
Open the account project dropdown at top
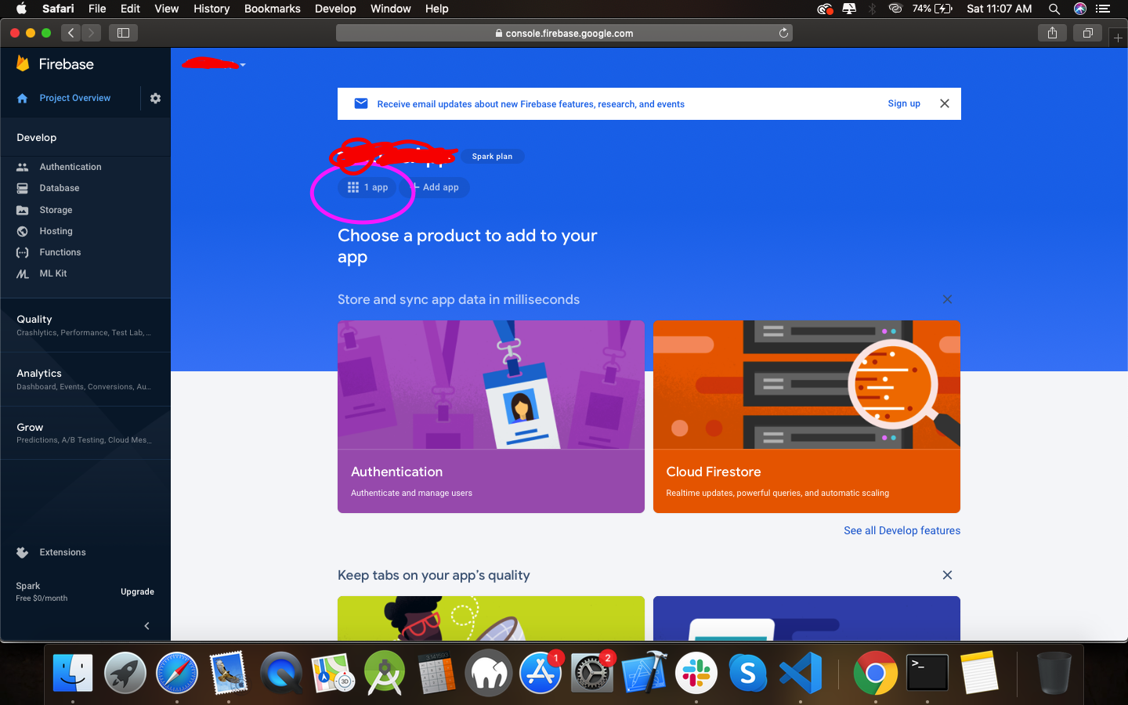[x=212, y=64]
